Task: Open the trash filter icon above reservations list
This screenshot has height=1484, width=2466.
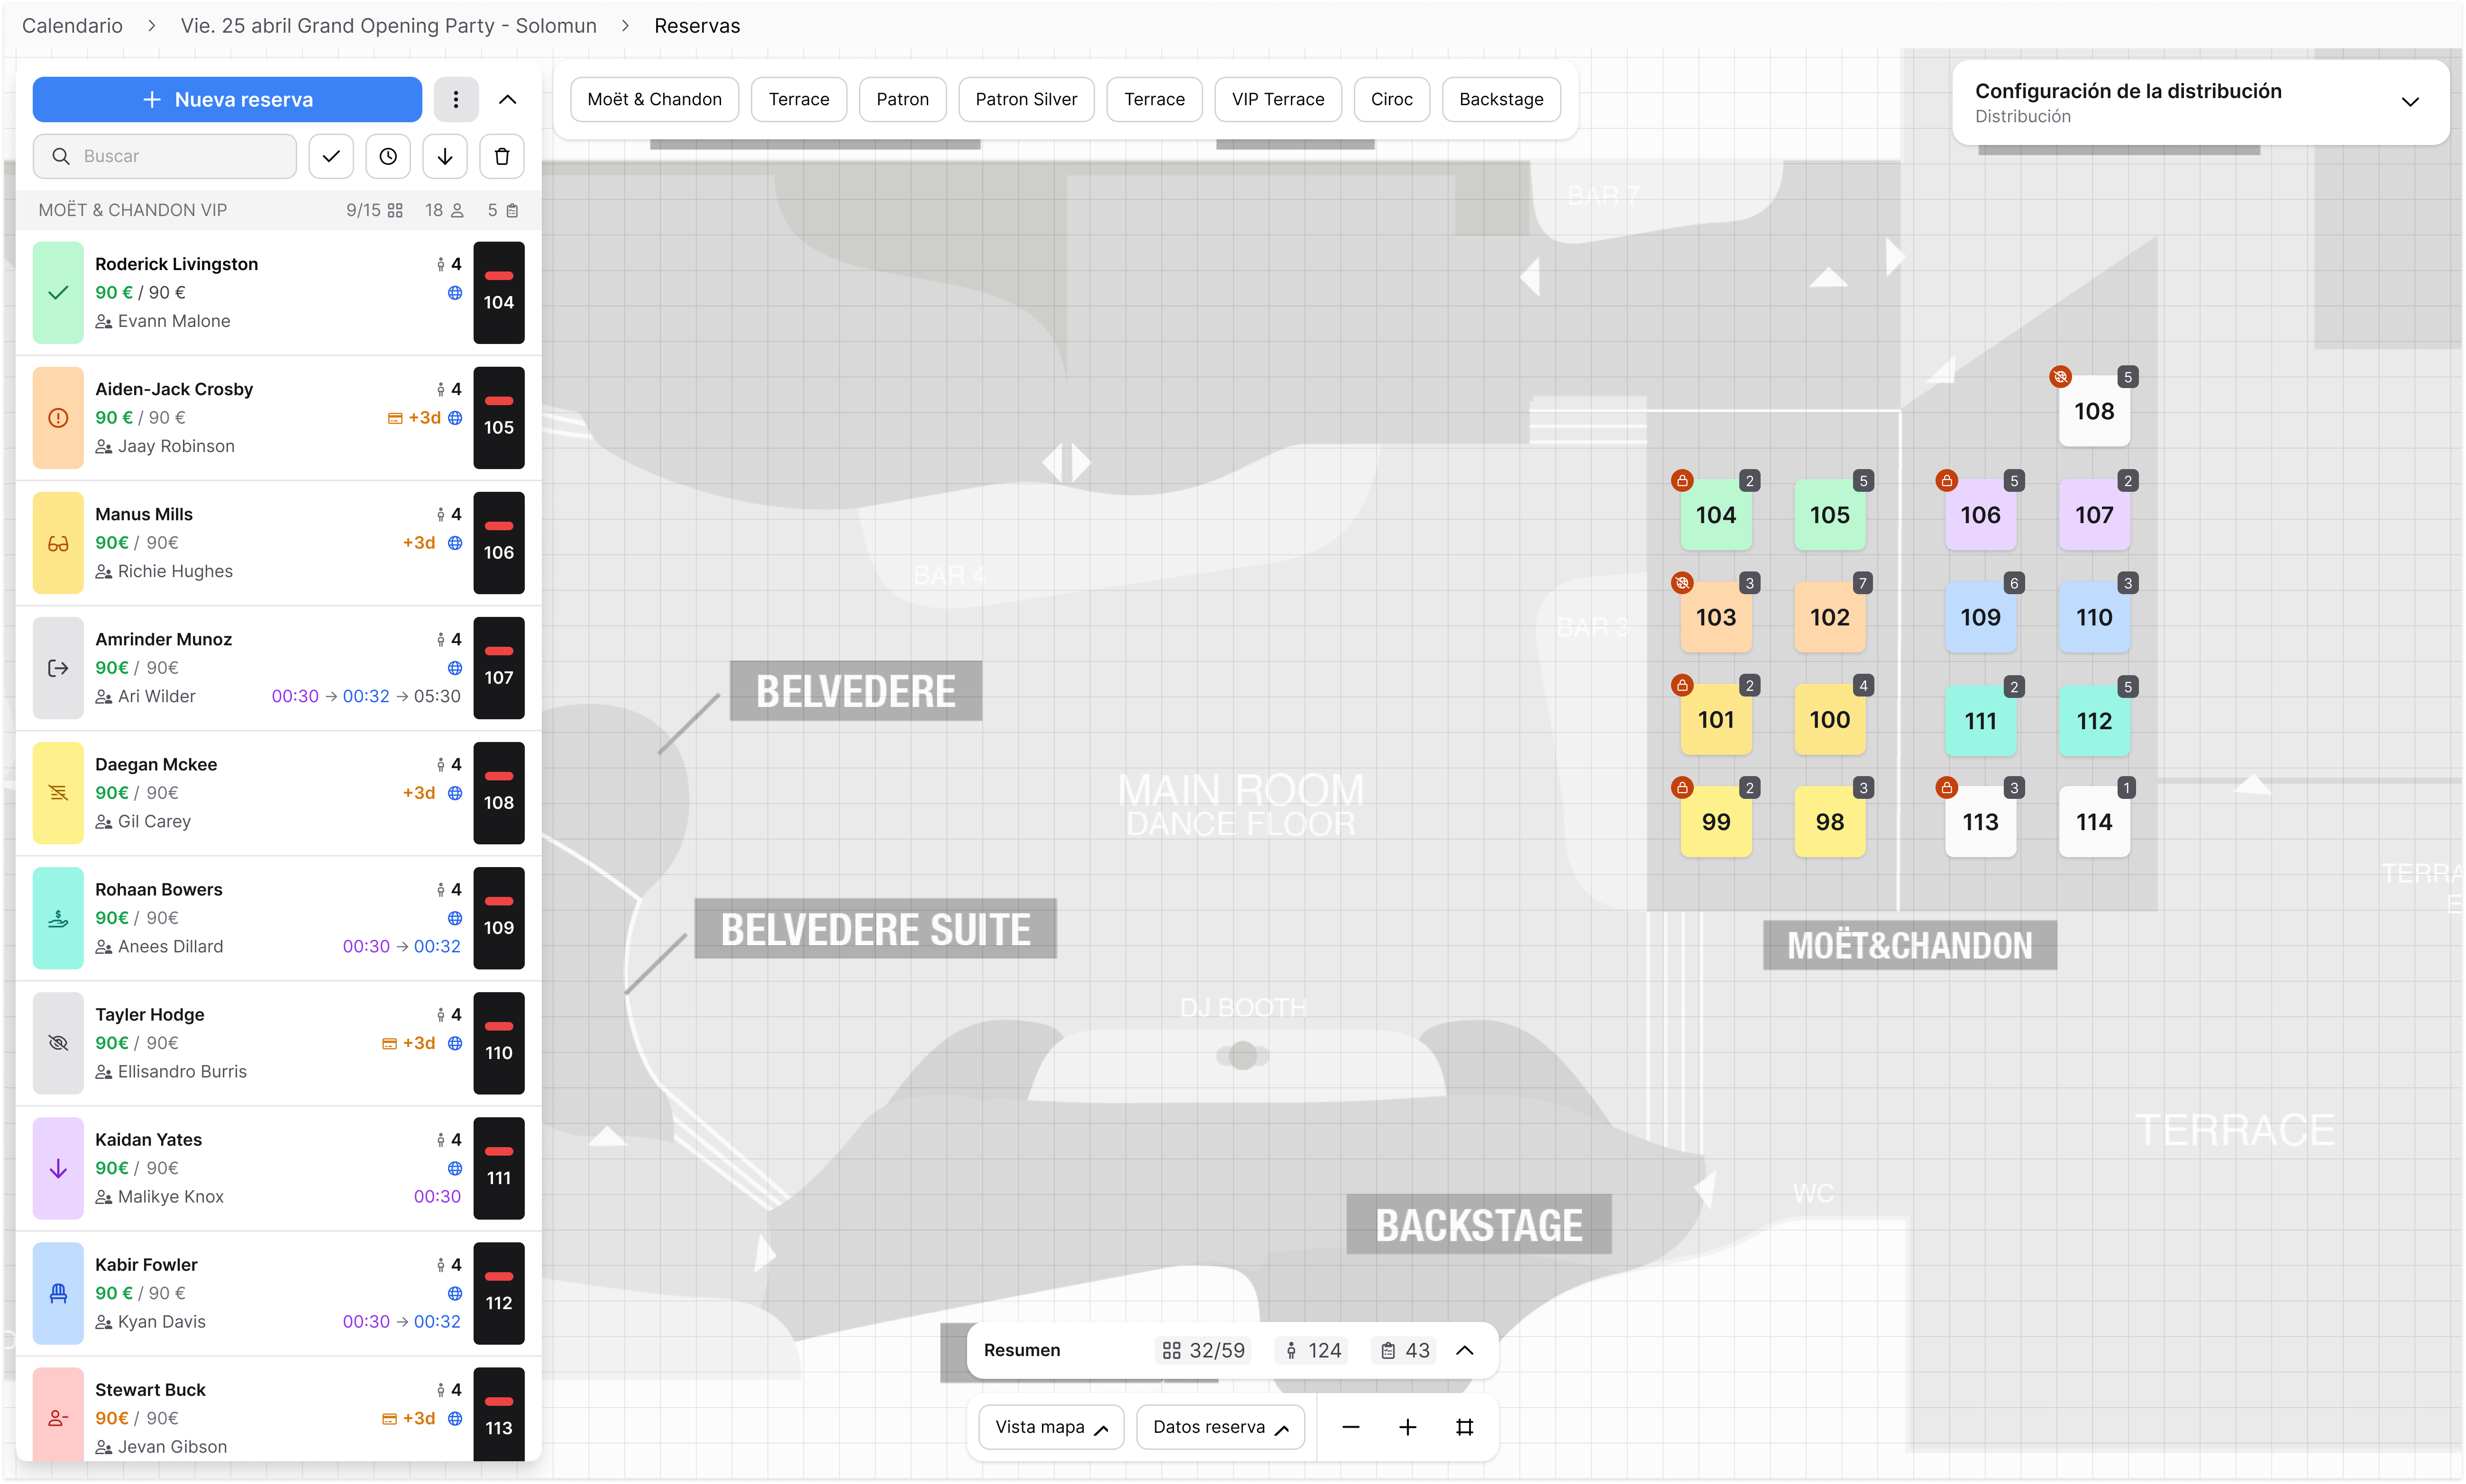Action: pos(501,156)
